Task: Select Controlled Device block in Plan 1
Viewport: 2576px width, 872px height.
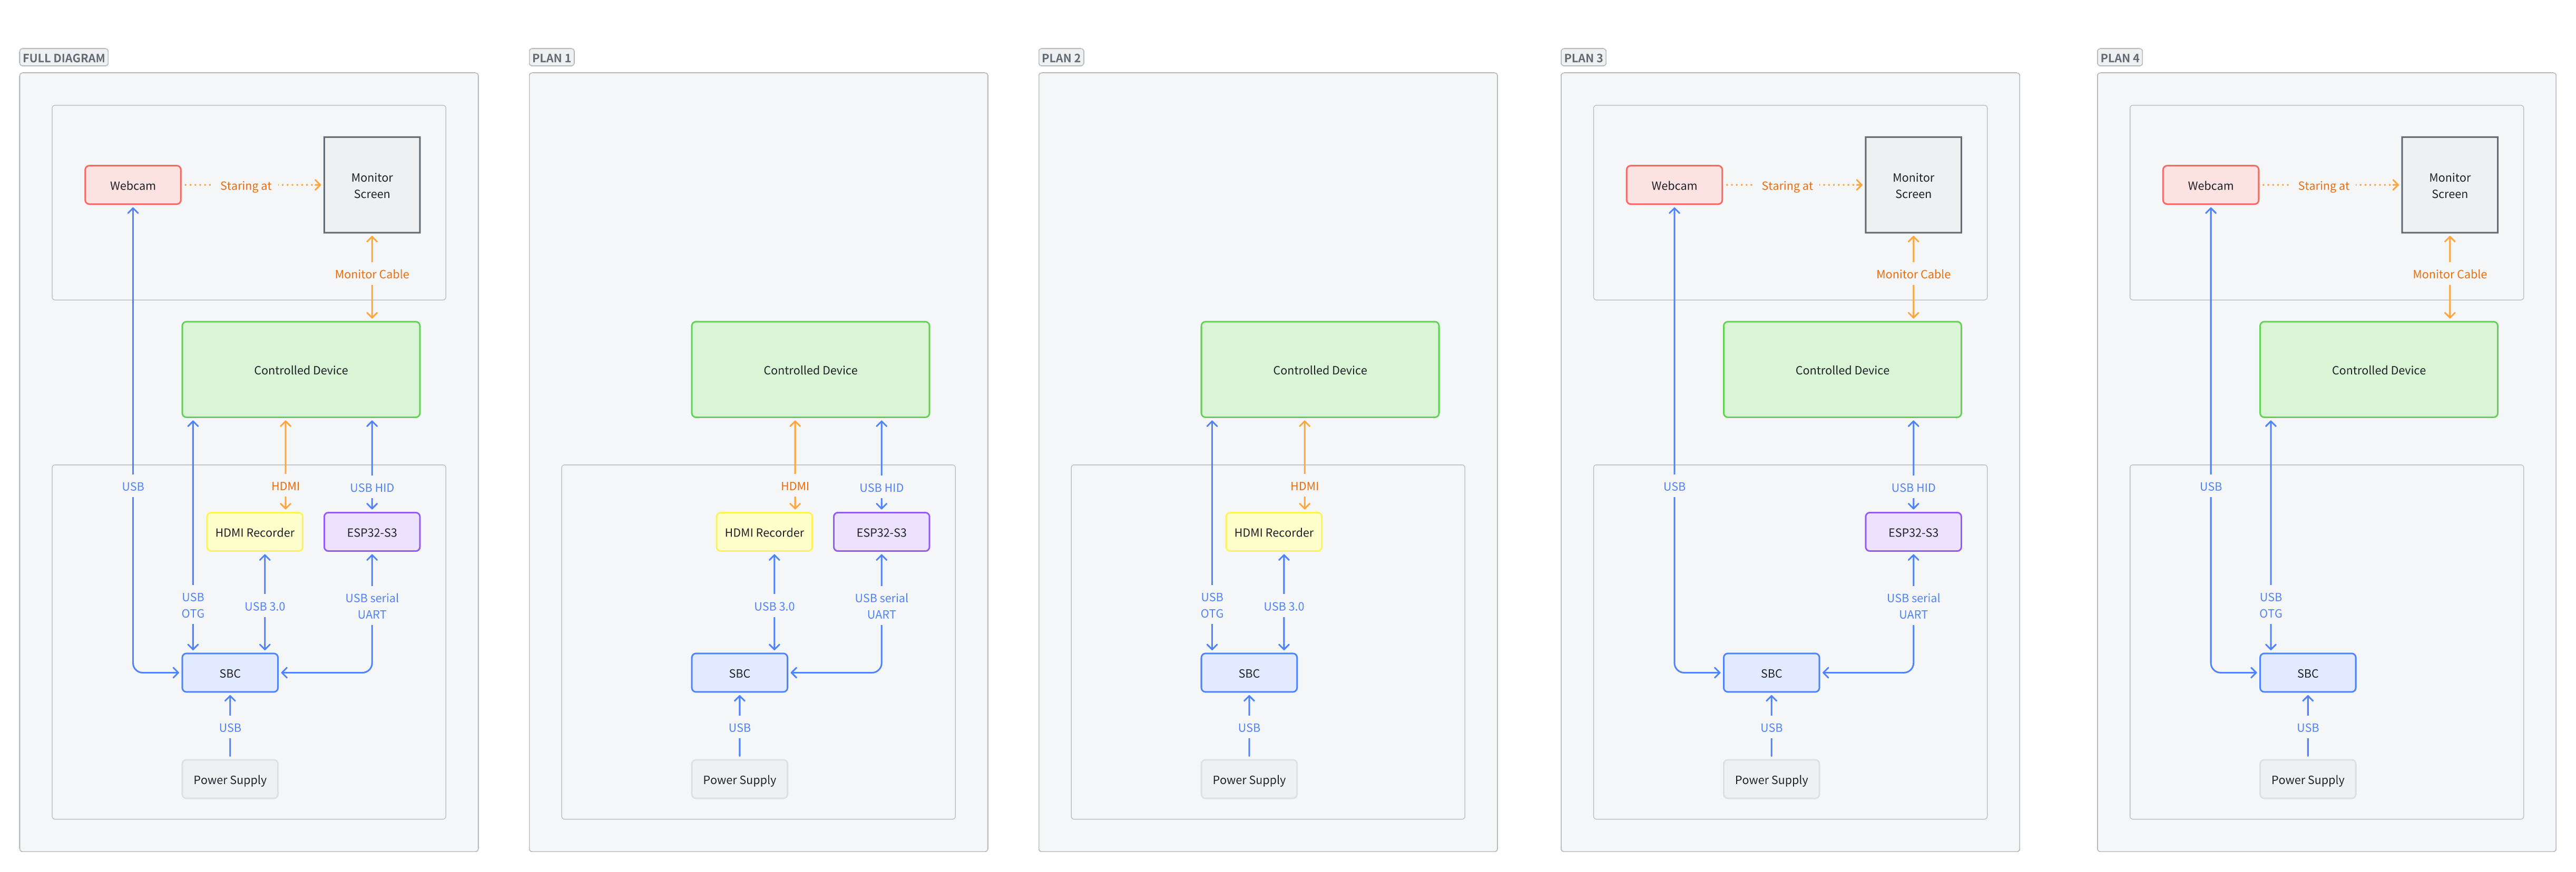Action: click(810, 370)
